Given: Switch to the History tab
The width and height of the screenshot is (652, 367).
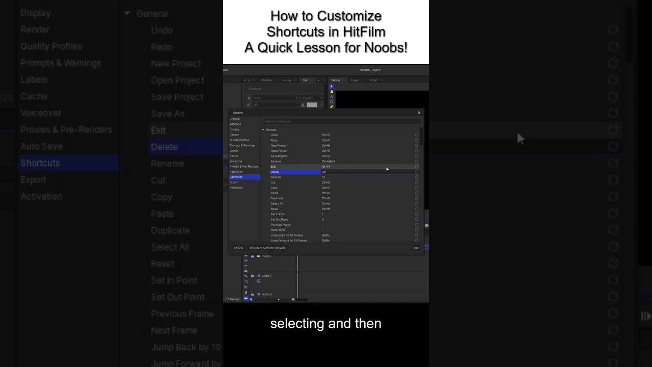Looking at the screenshot, I should tap(287, 80).
